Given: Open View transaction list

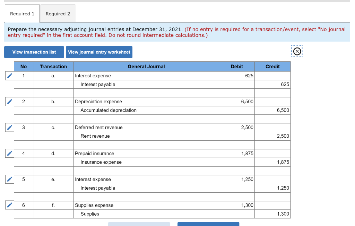Looking at the screenshot, I should click(x=34, y=52).
